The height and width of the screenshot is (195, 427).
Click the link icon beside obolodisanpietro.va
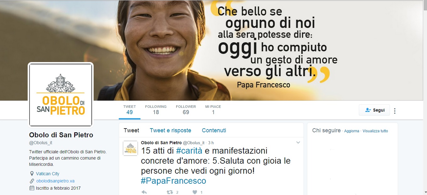coord(31,181)
